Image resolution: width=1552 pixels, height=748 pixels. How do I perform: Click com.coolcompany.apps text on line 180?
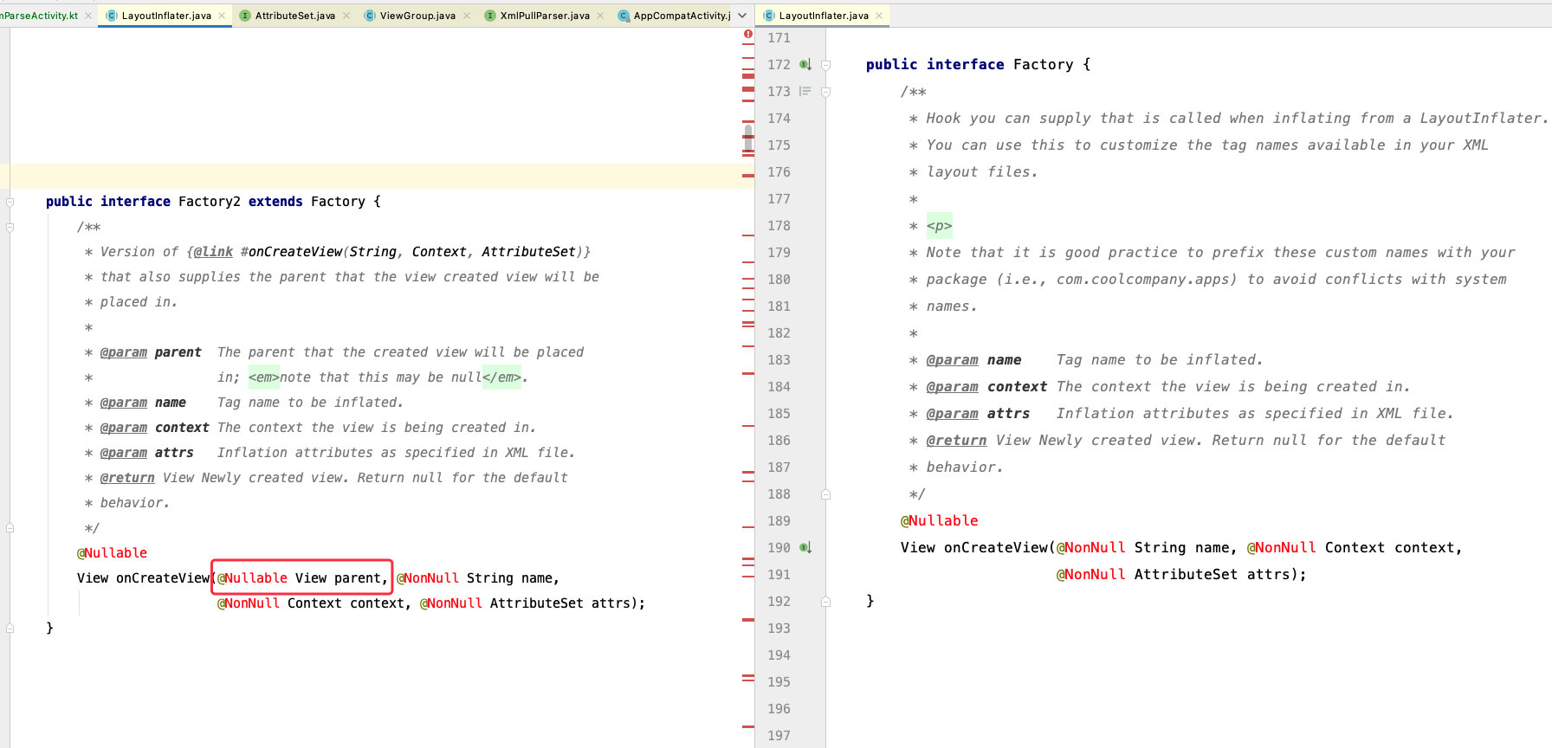point(1147,280)
